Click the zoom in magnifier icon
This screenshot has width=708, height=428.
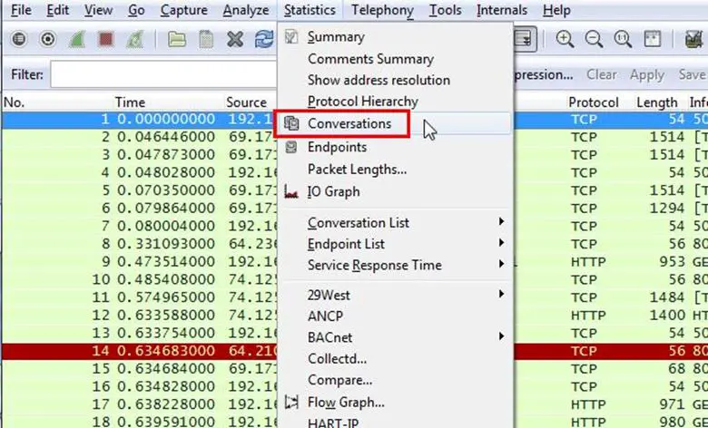coord(565,39)
